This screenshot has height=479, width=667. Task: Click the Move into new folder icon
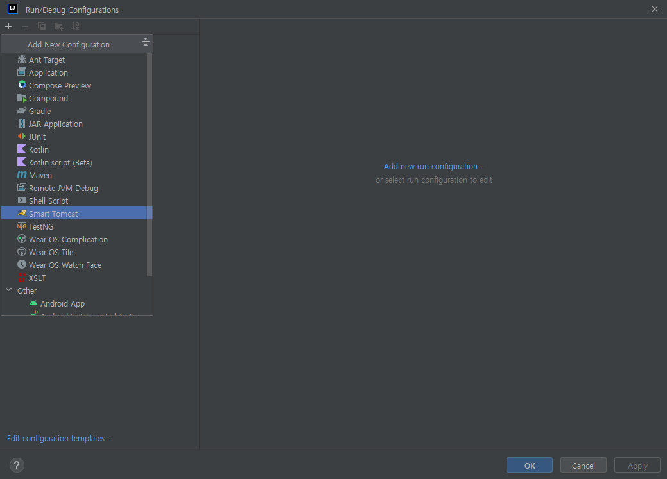click(58, 26)
